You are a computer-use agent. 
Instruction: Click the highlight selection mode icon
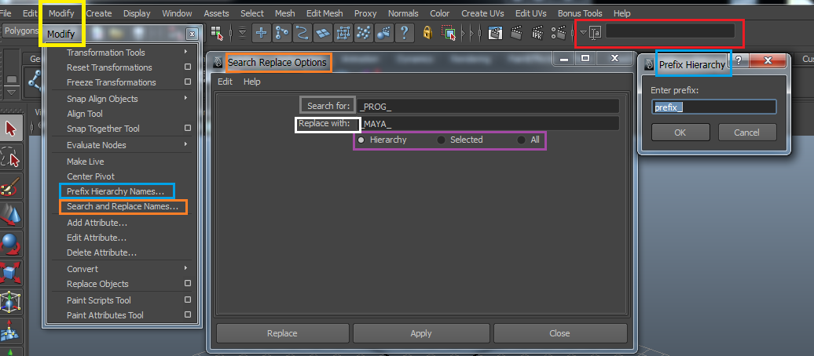[448, 33]
